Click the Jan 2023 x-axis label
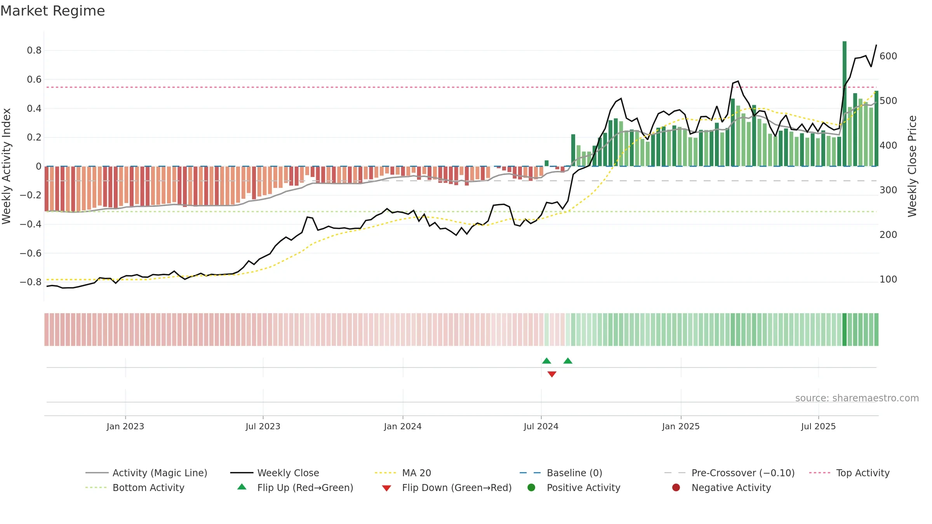The image size is (932, 524). coord(125,426)
